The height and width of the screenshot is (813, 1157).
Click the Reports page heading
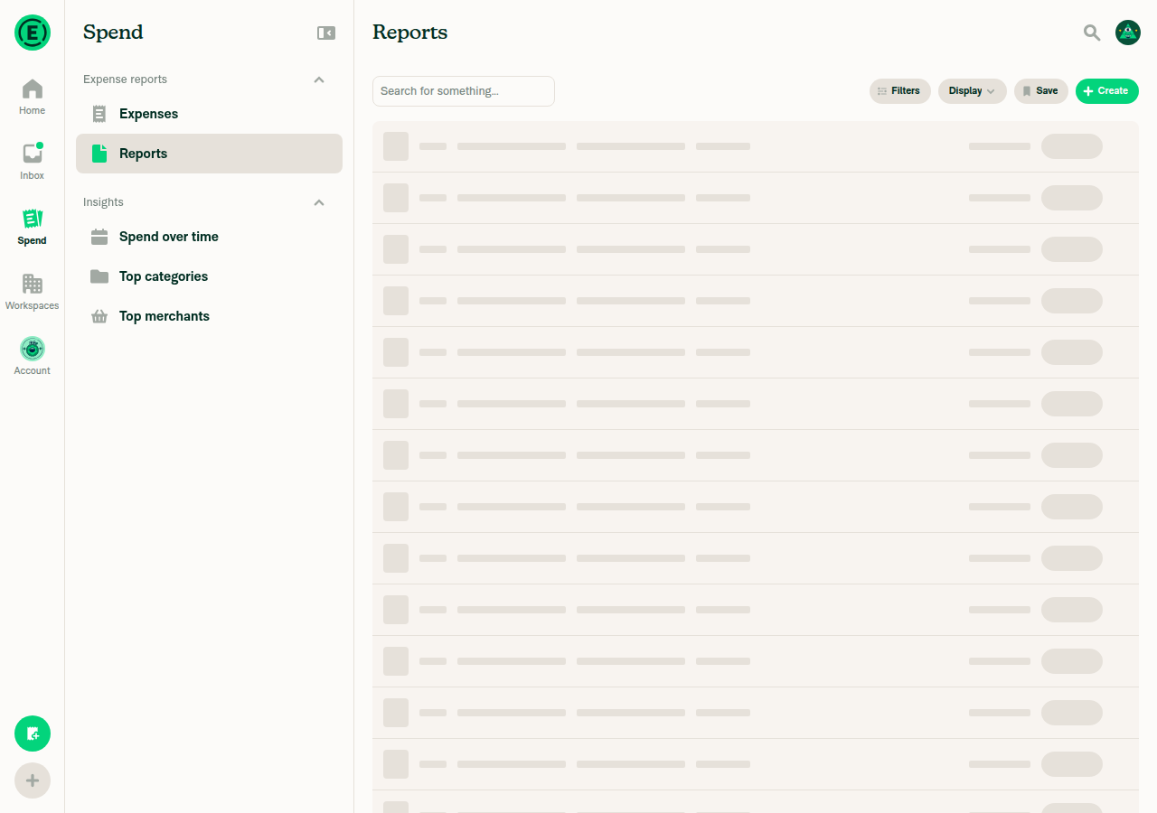(x=410, y=33)
